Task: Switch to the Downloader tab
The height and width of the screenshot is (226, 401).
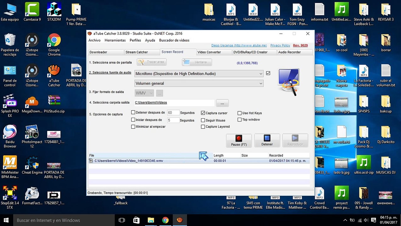Action: 106,52
